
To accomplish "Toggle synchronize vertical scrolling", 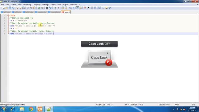I will click(62, 8).
